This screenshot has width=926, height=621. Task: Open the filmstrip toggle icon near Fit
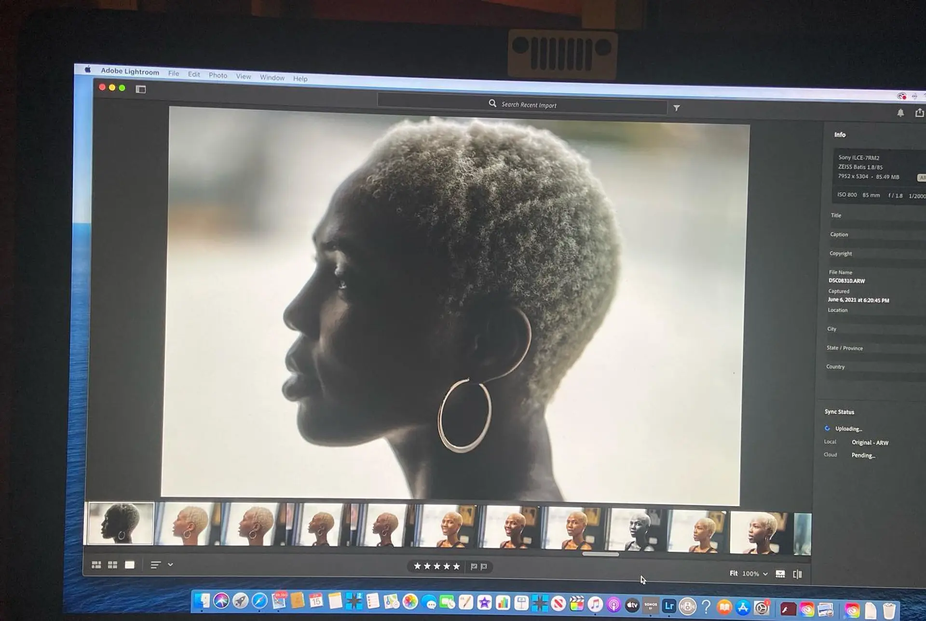point(780,574)
